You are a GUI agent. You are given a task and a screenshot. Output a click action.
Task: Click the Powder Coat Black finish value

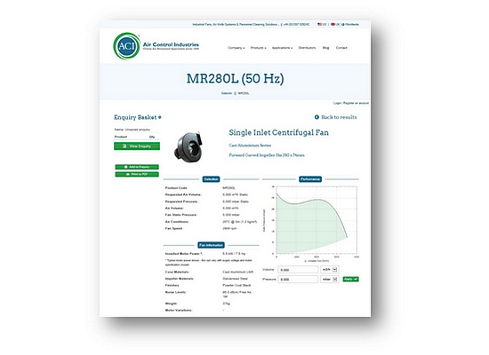(236, 285)
